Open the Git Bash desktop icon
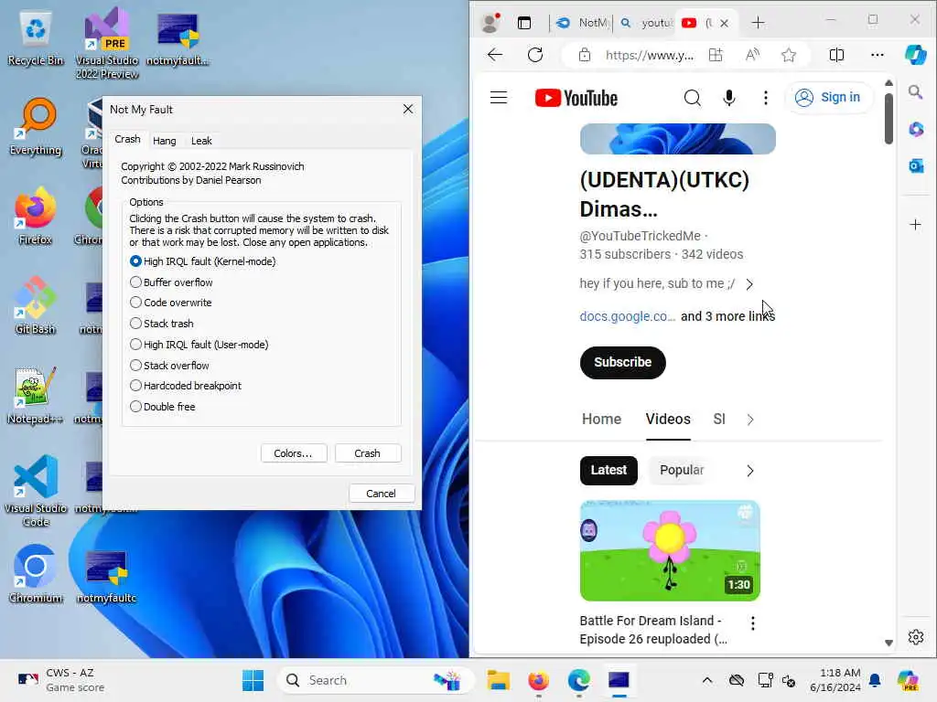Image resolution: width=937 pixels, height=702 pixels. coord(36,305)
